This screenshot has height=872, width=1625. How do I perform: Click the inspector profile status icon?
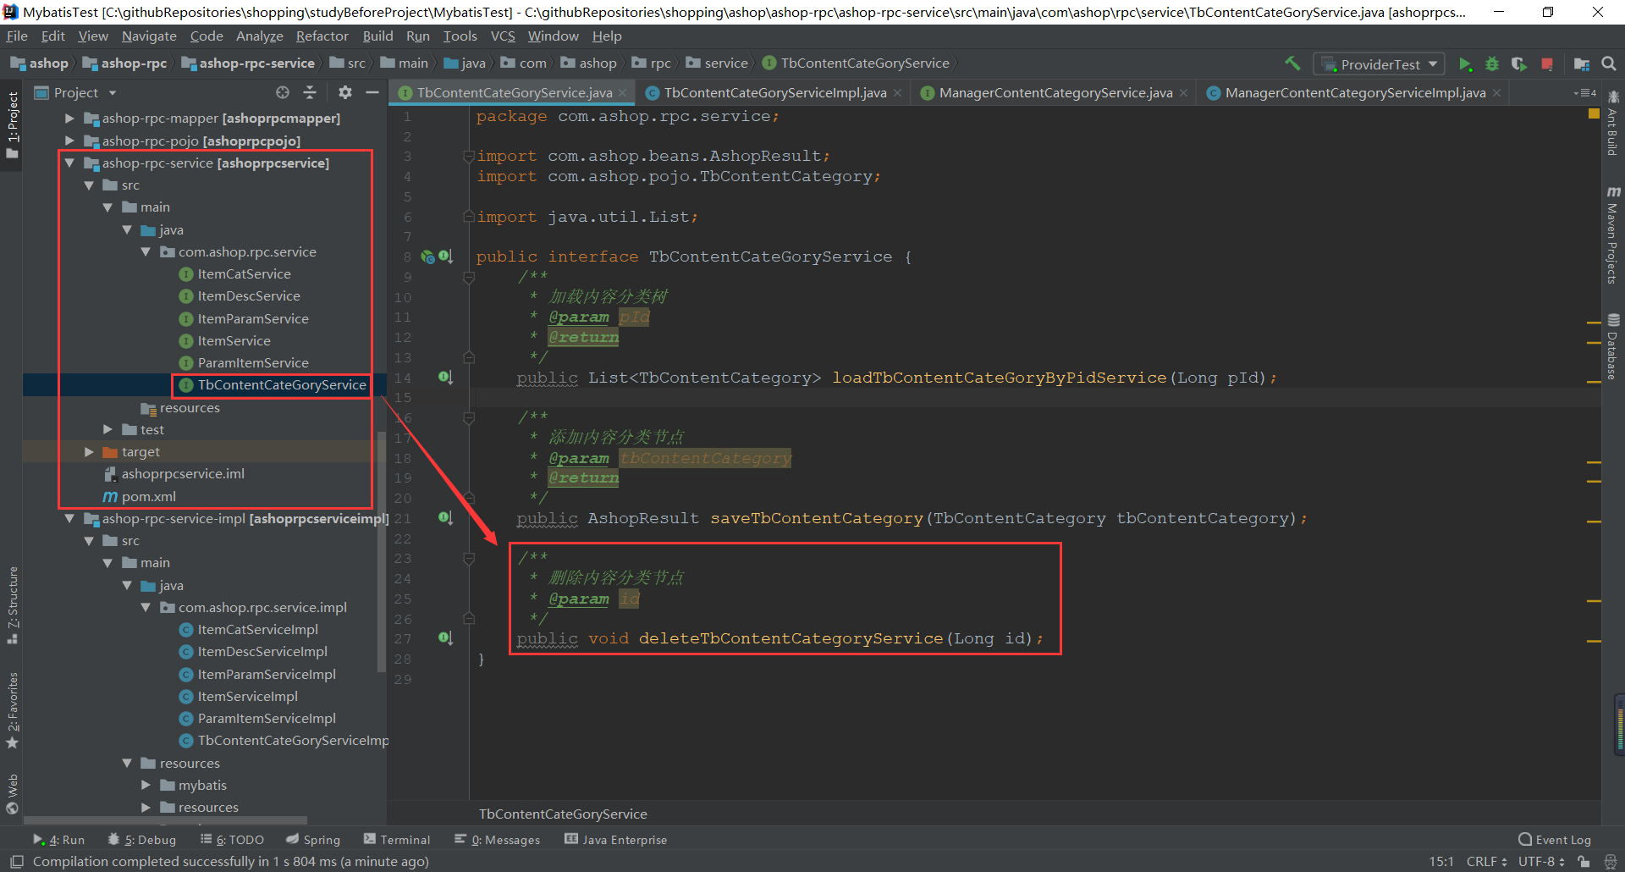1611,862
